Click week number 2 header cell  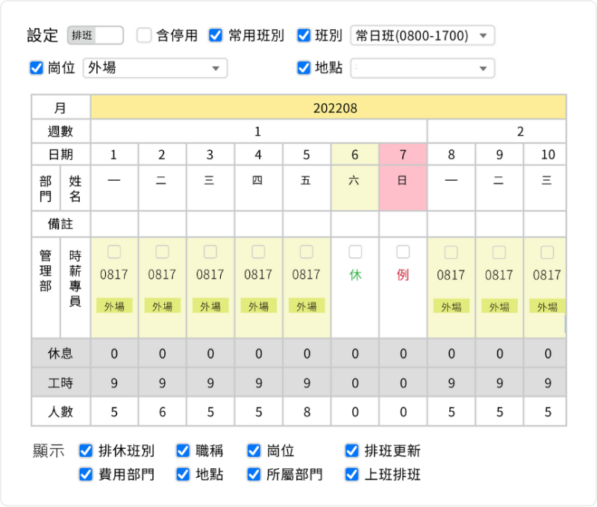coord(497,131)
